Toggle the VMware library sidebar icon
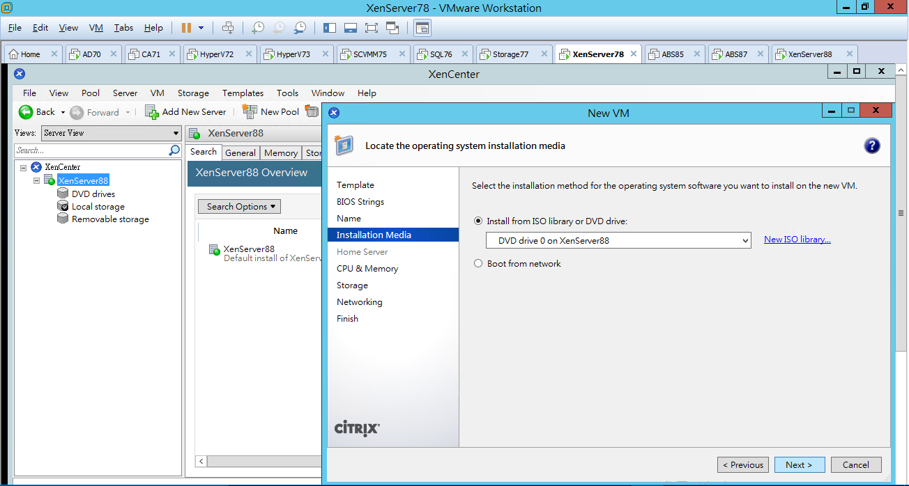This screenshot has width=909, height=486. (x=330, y=28)
